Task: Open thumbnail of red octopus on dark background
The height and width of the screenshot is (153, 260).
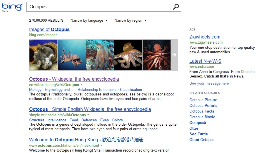Action: point(157,55)
